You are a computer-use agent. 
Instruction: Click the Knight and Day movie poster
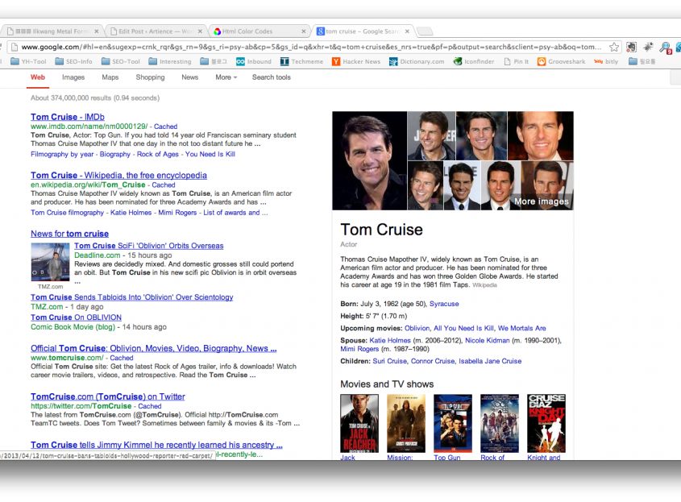coord(546,423)
